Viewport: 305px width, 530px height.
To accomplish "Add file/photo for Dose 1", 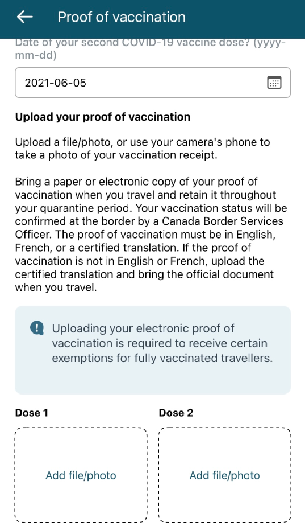I will [81, 475].
